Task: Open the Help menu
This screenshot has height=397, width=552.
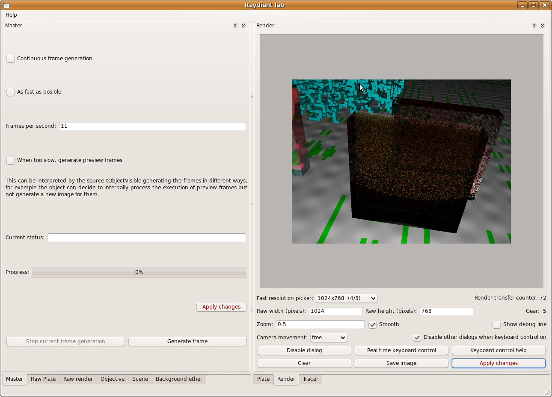Action: pyautogui.click(x=11, y=15)
